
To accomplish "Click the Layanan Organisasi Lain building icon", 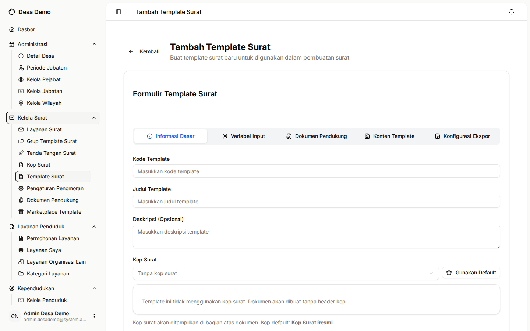I will [x=21, y=262].
